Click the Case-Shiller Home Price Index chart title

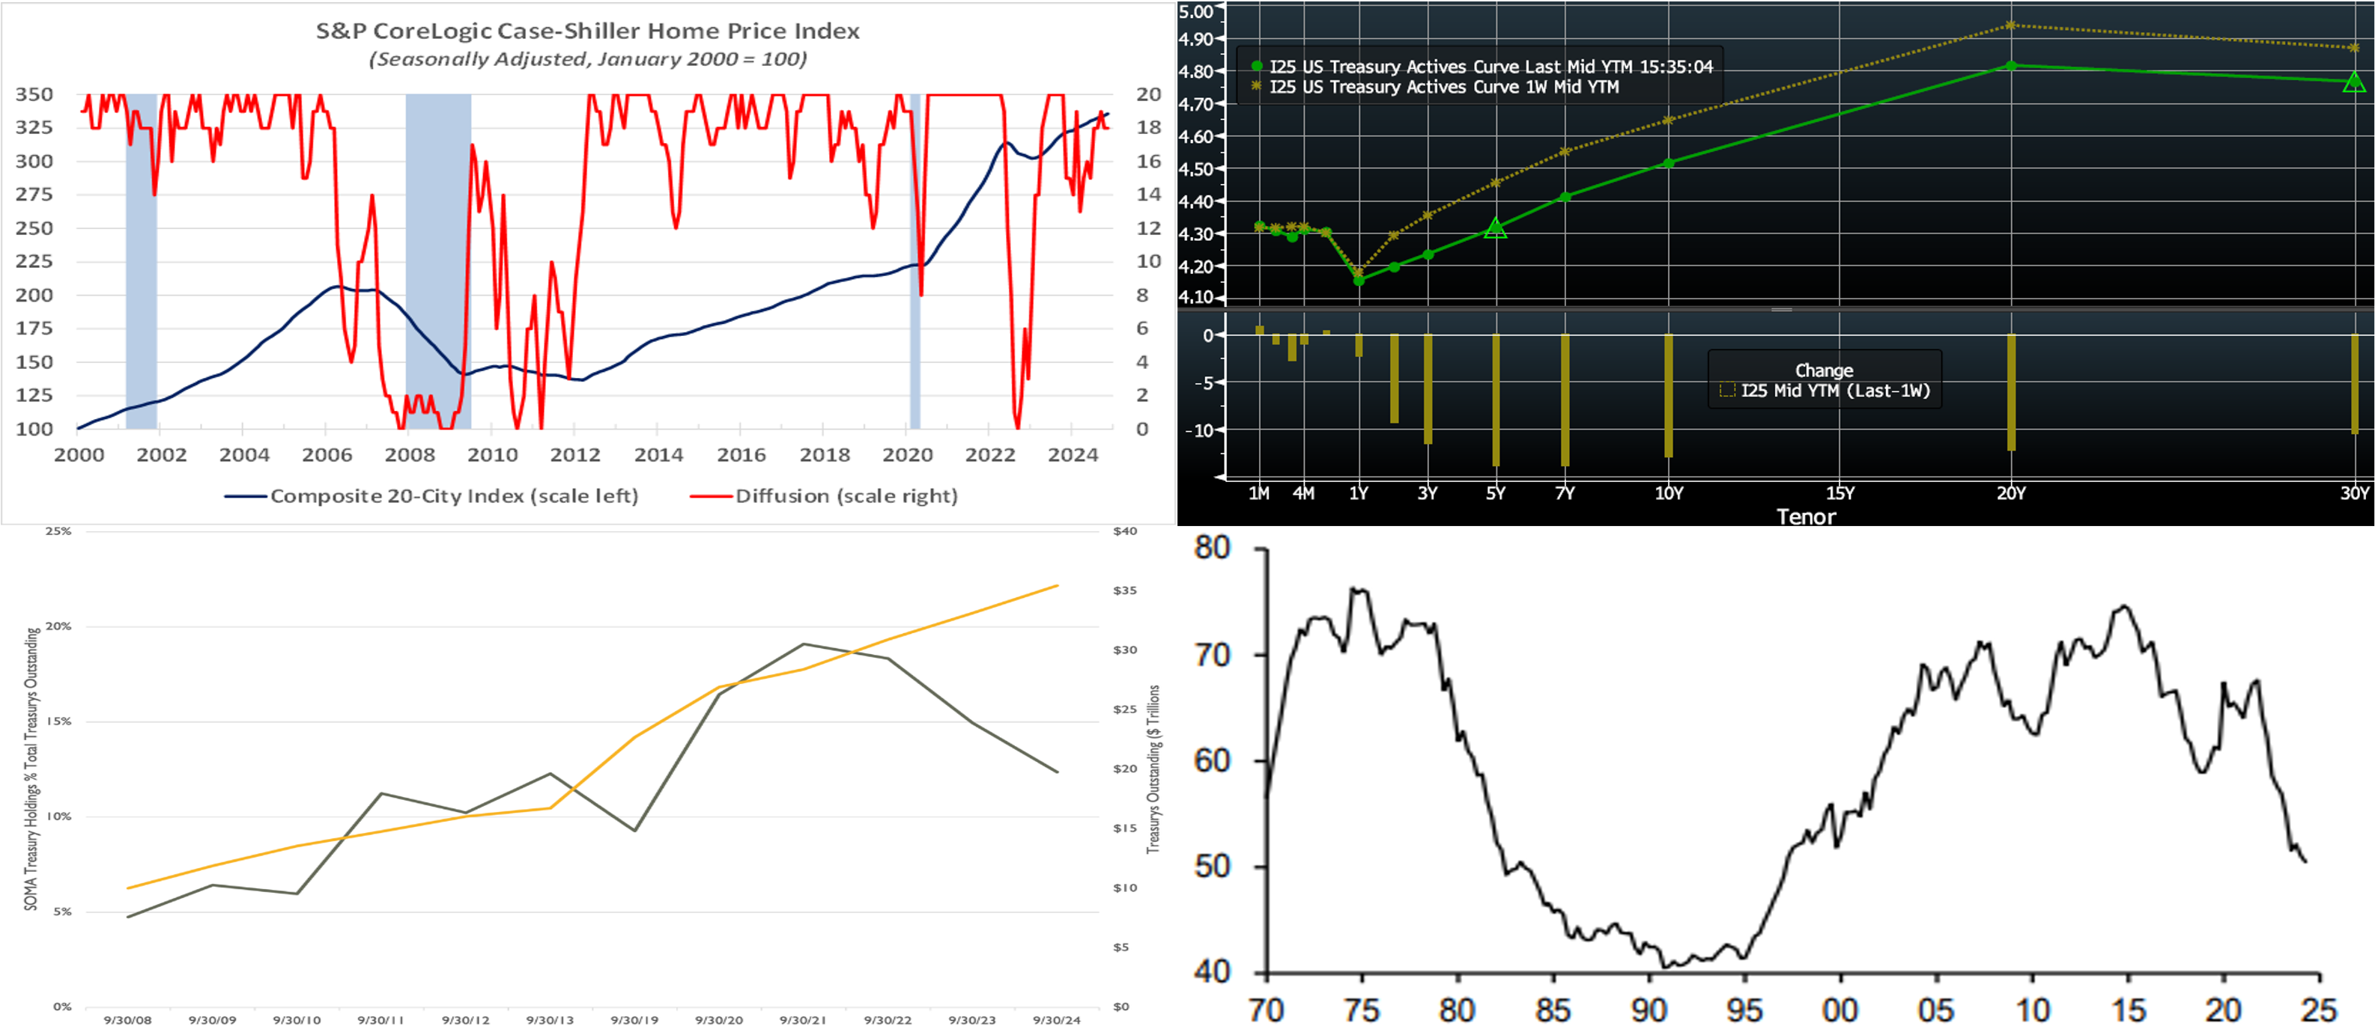(587, 31)
